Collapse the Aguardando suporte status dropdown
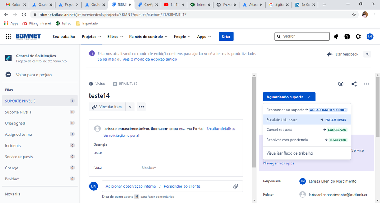The image size is (380, 203). [289, 97]
